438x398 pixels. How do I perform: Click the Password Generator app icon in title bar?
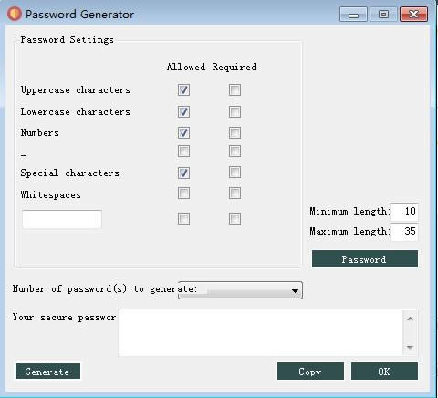(15, 15)
